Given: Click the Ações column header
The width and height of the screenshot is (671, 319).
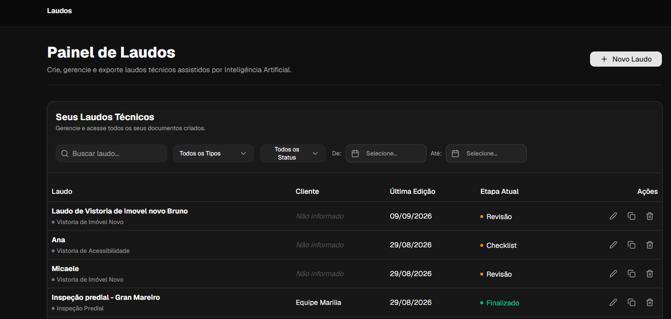Looking at the screenshot, I should (x=647, y=191).
